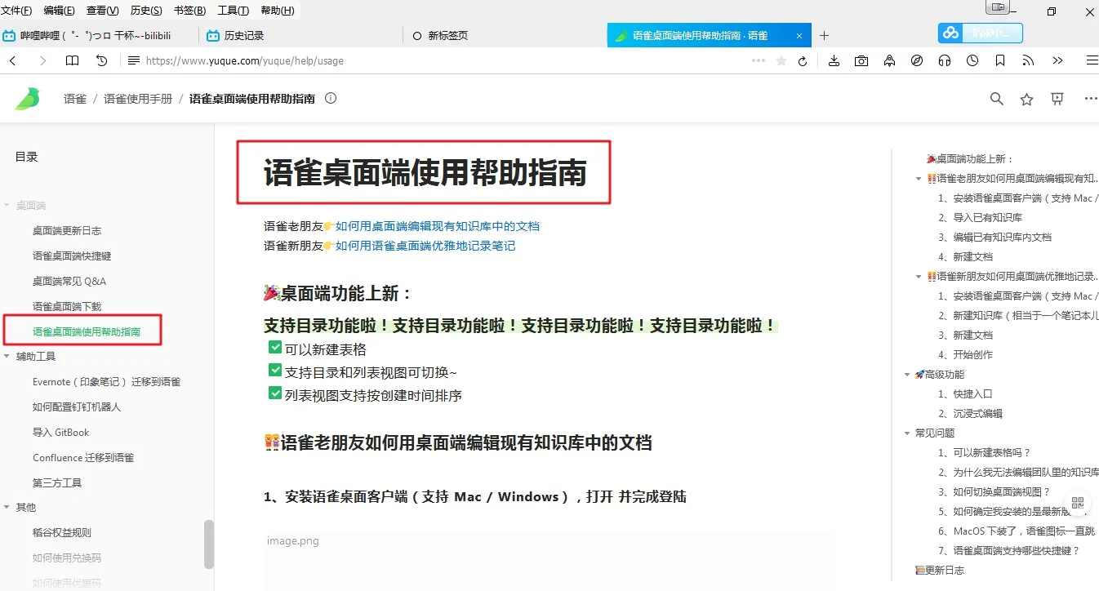Collapse 高级功能 in the right outline

907,375
